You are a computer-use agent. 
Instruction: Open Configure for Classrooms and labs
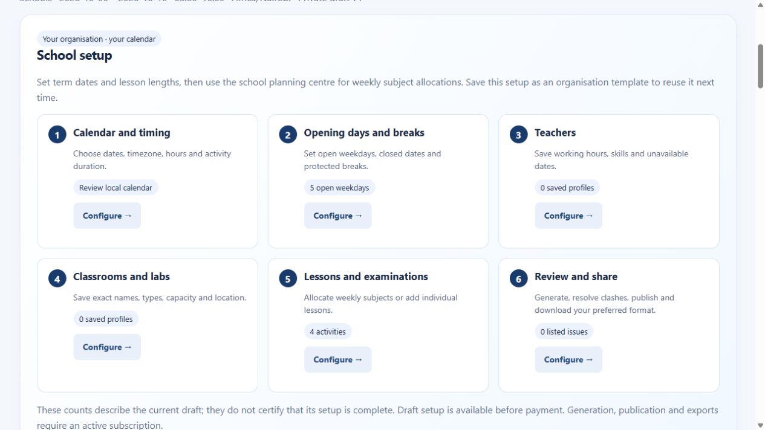pos(107,347)
